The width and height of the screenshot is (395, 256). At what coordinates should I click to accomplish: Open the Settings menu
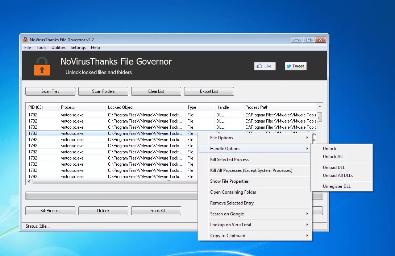tap(78, 48)
